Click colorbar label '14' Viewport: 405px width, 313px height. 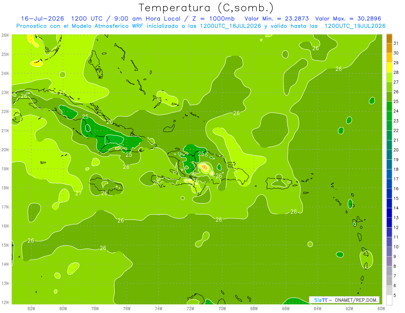click(x=396, y=208)
